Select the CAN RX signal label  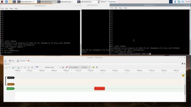[11, 78]
